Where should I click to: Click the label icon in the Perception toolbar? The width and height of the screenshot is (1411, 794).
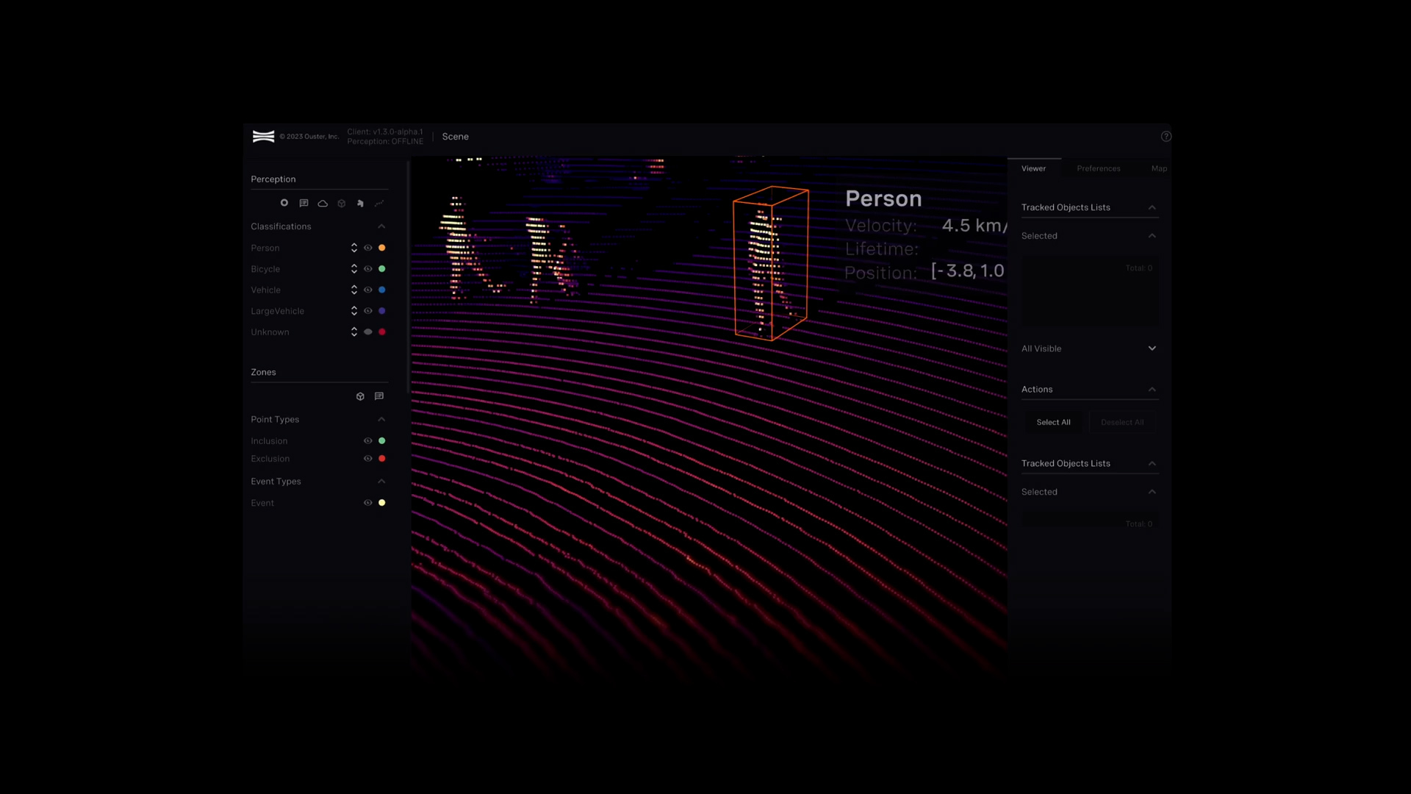(x=304, y=203)
